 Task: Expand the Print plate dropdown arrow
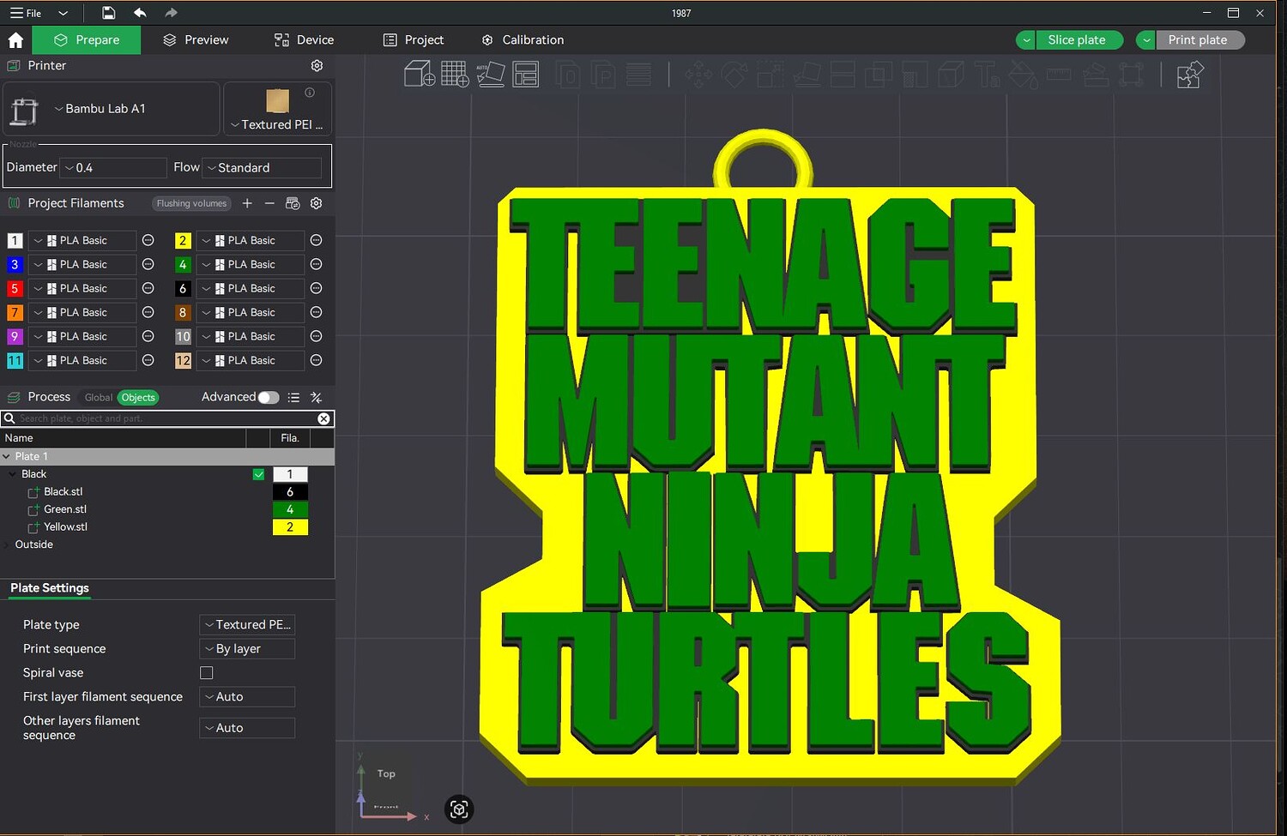click(1146, 40)
